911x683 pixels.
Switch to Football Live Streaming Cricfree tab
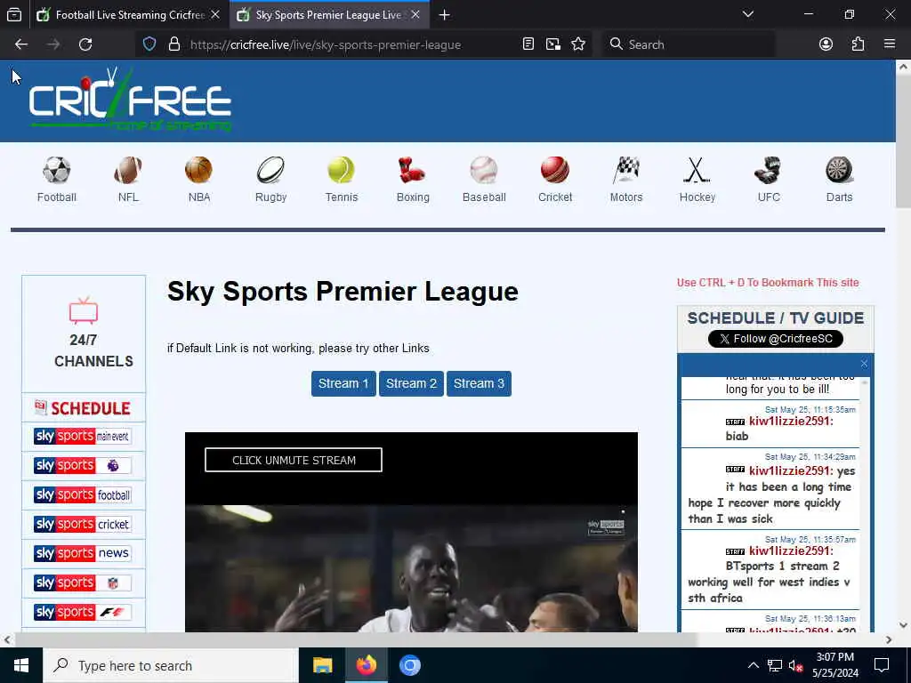129,14
